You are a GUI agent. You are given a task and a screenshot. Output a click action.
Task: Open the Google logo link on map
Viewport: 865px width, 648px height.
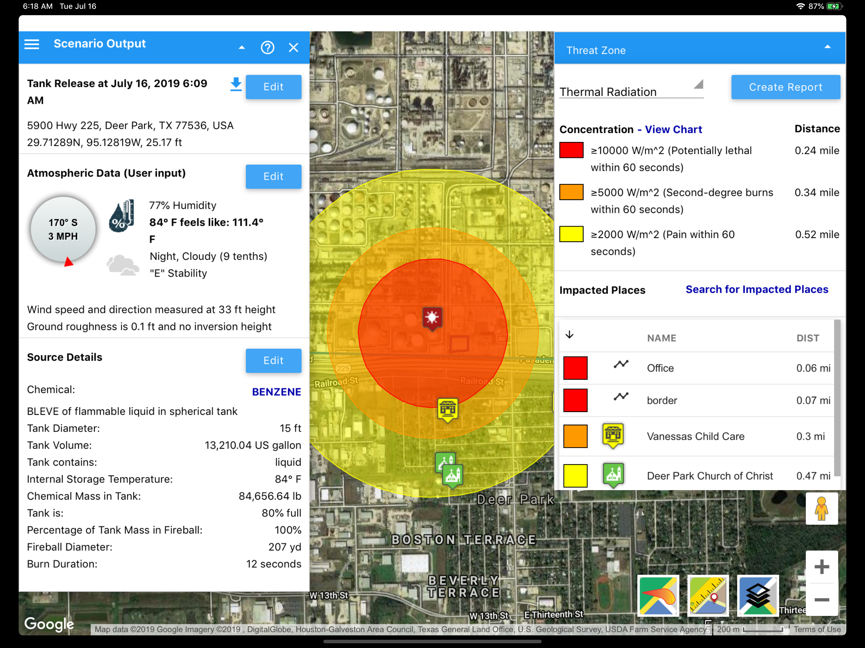pyautogui.click(x=49, y=624)
